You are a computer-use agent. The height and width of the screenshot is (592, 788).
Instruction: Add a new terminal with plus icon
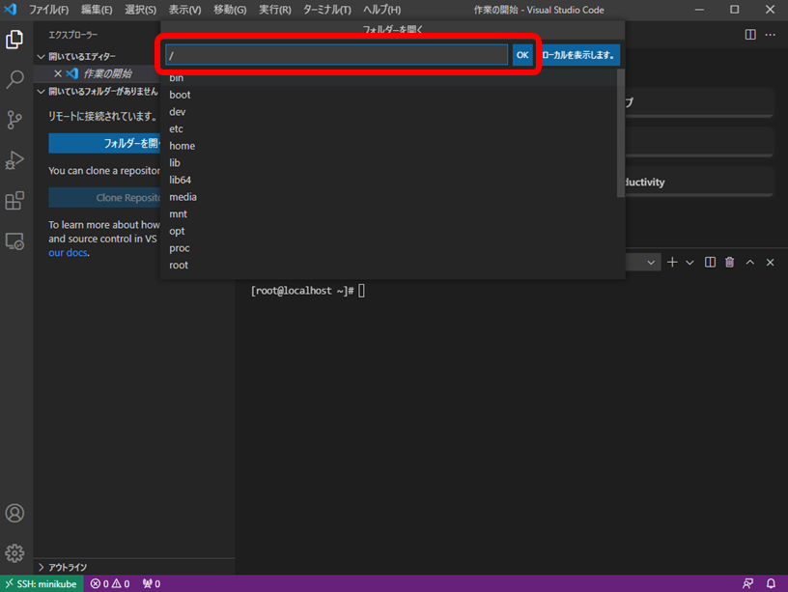click(672, 263)
